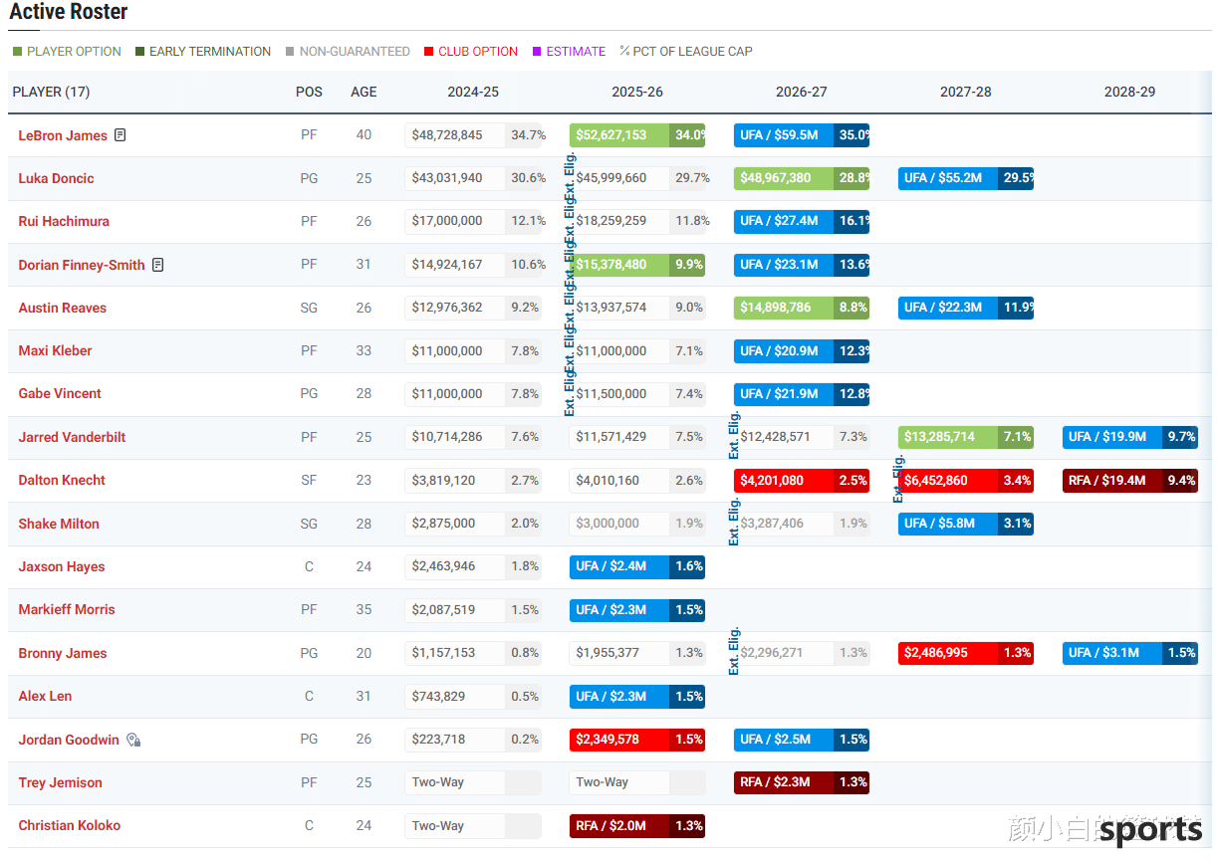This screenshot has width=1217, height=861.
Task: Click the RFA / $19.4M cell for Knecht
Action: (x=1130, y=480)
